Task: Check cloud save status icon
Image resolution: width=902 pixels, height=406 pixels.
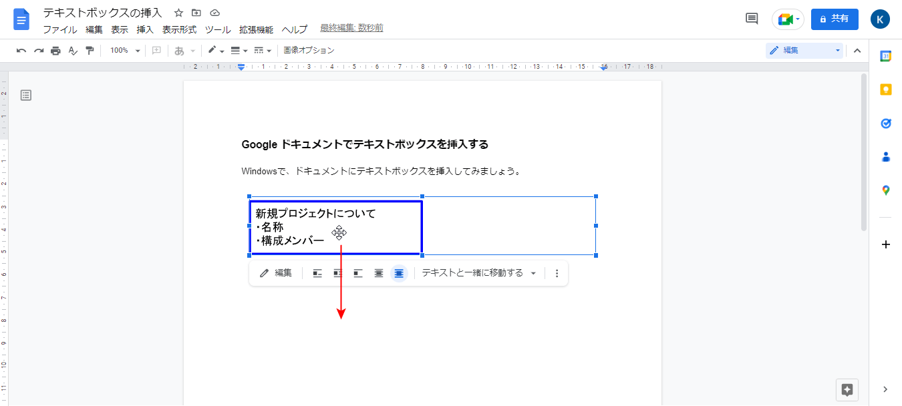Action: coord(214,13)
